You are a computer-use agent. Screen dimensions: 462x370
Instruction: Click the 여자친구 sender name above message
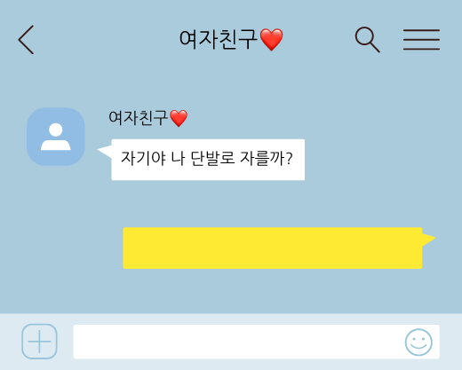[x=138, y=118]
